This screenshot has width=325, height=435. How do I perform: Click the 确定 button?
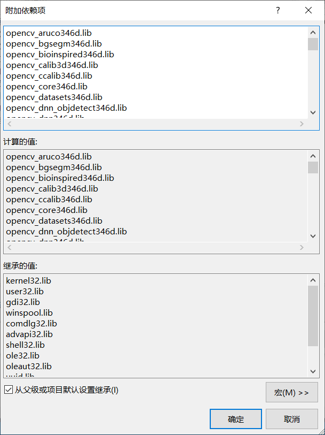(235, 419)
